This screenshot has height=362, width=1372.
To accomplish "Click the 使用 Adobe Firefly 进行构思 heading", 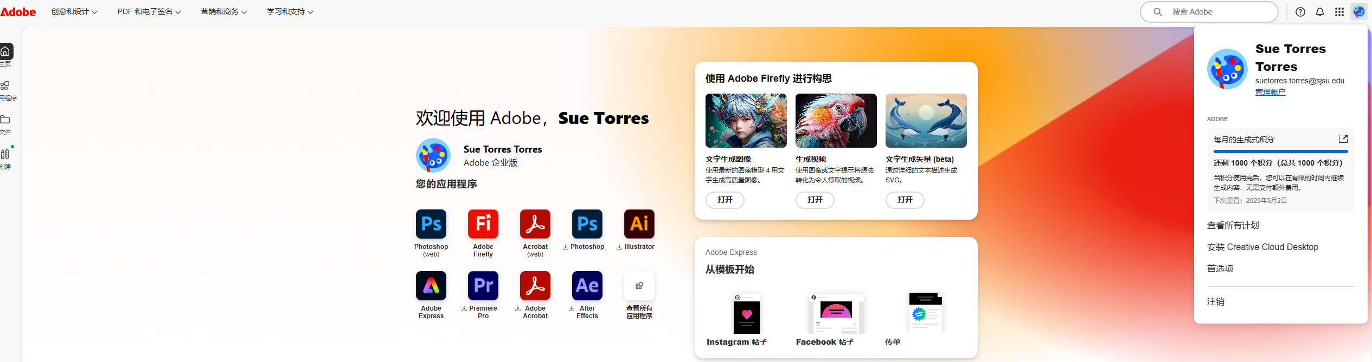I will click(768, 78).
